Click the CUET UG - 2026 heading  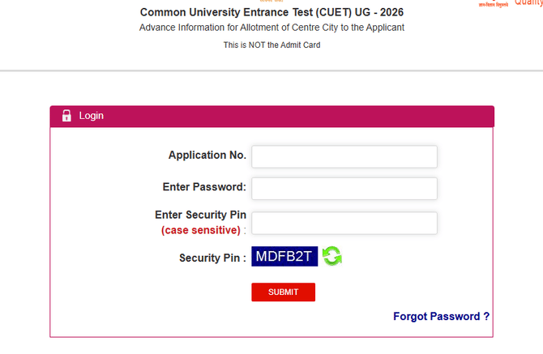click(271, 12)
